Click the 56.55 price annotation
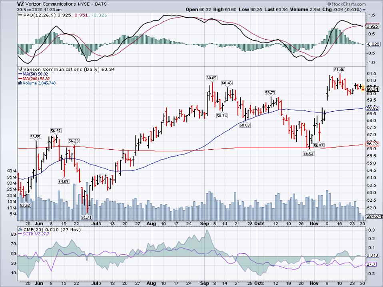The image size is (383, 287). tap(36, 137)
